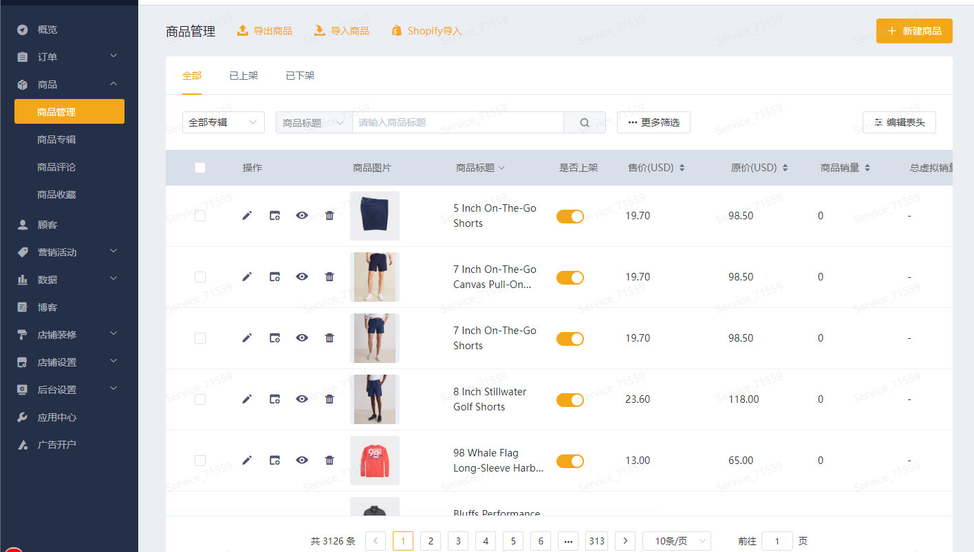974x552 pixels.
Task: Open 商品专辑 in the sidebar
Action: tap(56, 140)
